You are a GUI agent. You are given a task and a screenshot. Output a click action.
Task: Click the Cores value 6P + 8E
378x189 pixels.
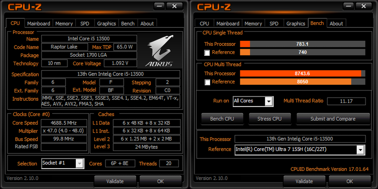click(120, 164)
